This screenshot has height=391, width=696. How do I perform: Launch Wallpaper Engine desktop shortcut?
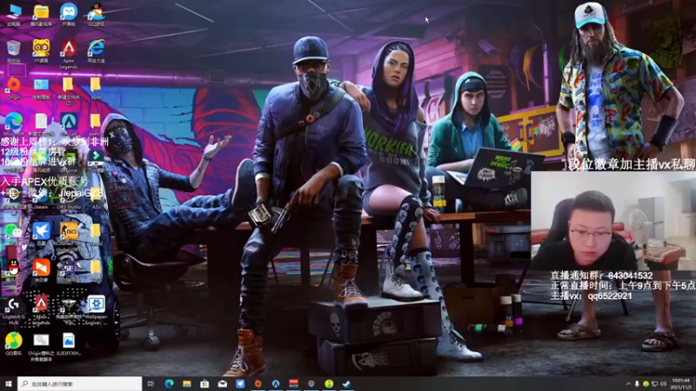pos(96,309)
